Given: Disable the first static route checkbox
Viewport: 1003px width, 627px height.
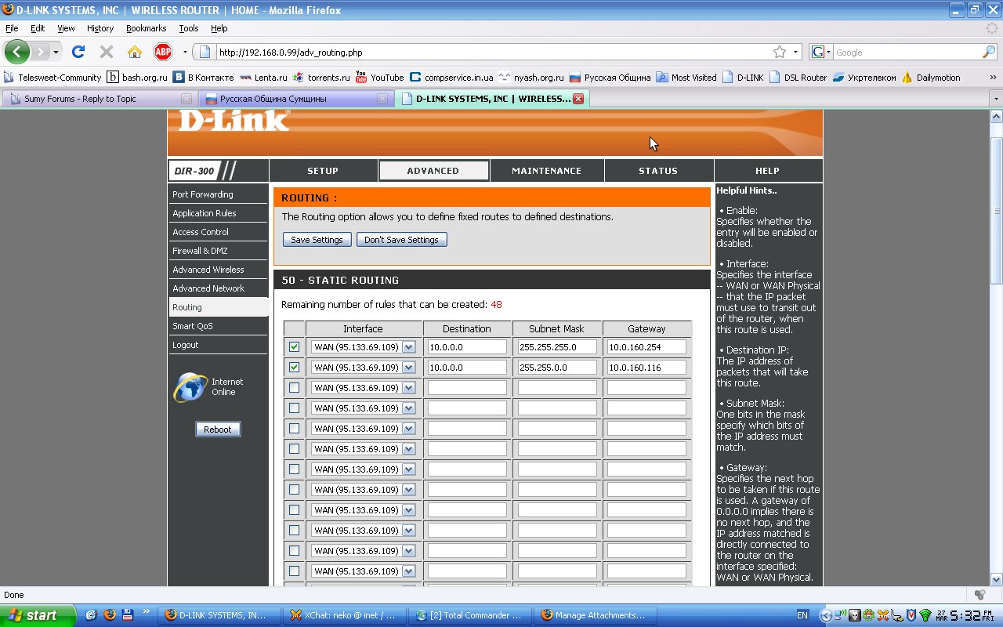Looking at the screenshot, I should point(294,347).
